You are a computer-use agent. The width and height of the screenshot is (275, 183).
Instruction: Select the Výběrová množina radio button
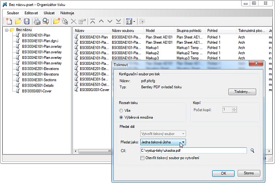pos(121,117)
